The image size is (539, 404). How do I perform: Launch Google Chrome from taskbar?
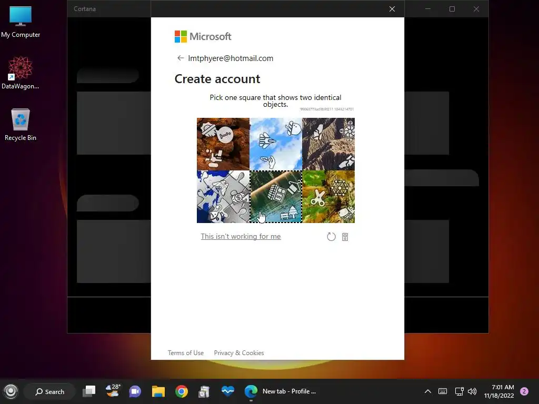tap(182, 391)
